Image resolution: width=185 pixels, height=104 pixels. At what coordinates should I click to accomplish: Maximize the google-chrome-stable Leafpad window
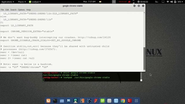tap(139, 6)
